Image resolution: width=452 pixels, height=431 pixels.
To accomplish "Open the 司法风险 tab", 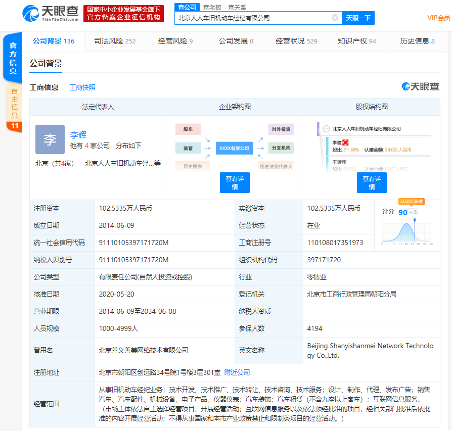I will pos(115,41).
